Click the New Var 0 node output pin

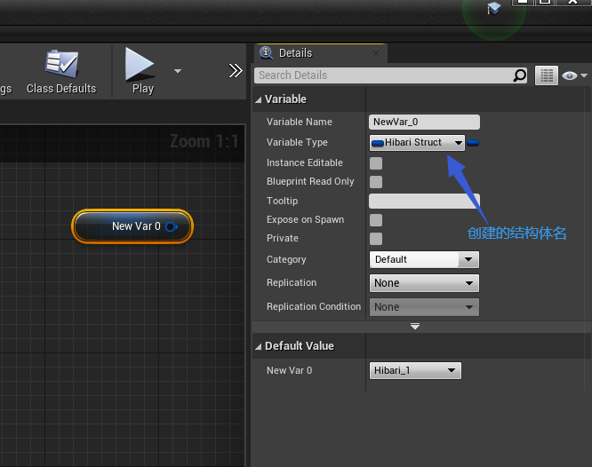coord(172,226)
